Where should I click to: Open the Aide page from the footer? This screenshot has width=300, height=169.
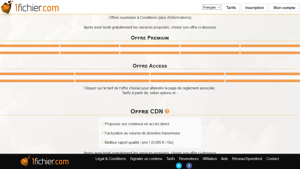click(224, 159)
